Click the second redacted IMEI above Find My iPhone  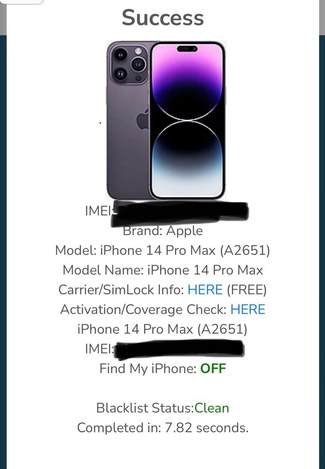(165, 348)
